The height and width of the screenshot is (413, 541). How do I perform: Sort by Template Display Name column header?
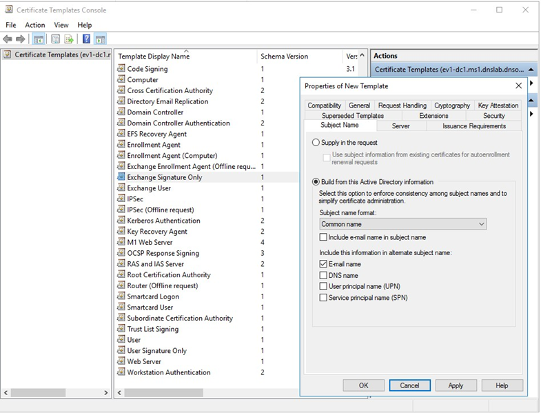pos(187,56)
